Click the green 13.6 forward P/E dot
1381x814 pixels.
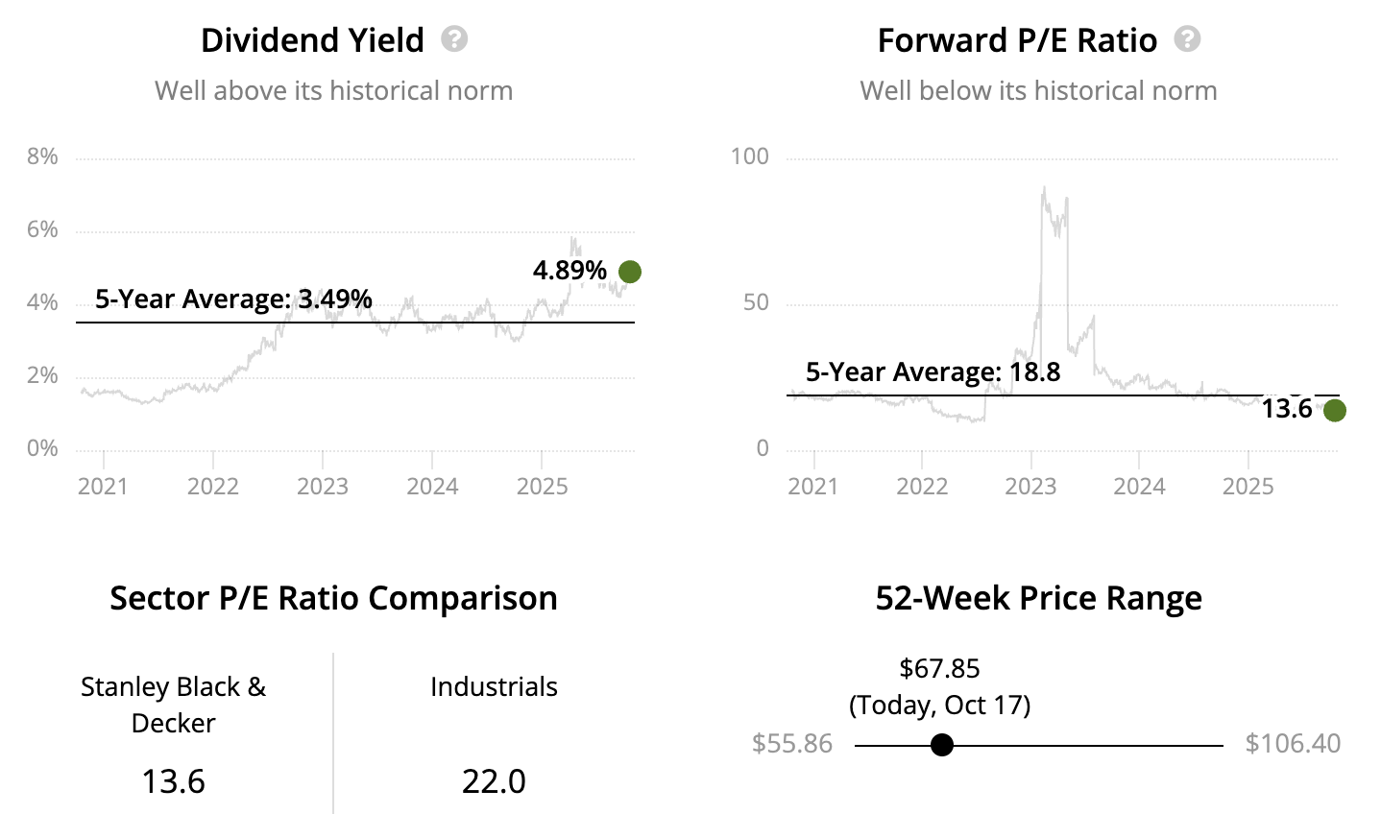pyautogui.click(x=1334, y=410)
